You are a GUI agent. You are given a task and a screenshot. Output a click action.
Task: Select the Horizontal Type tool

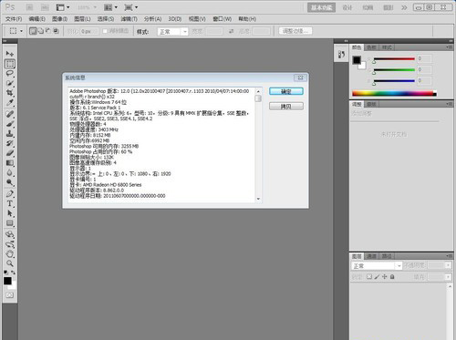click(x=10, y=203)
